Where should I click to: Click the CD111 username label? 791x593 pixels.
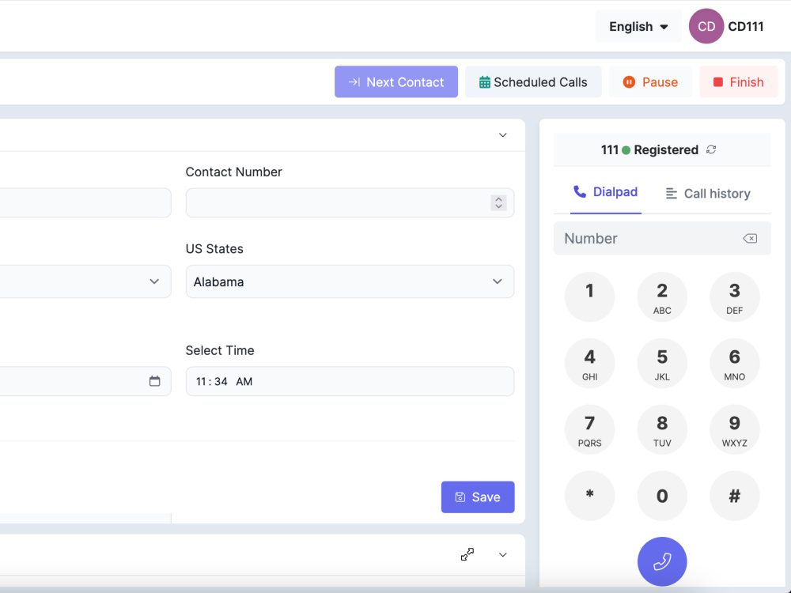point(746,26)
